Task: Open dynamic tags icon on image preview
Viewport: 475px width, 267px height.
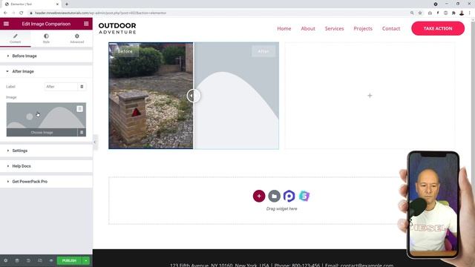Action: pos(79,109)
